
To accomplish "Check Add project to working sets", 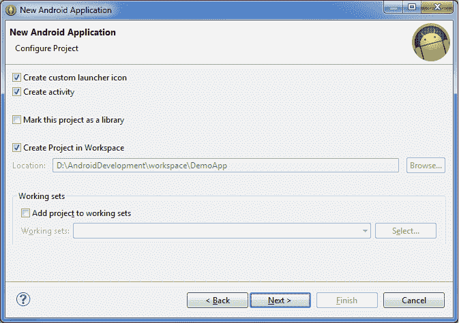I will (x=25, y=213).
